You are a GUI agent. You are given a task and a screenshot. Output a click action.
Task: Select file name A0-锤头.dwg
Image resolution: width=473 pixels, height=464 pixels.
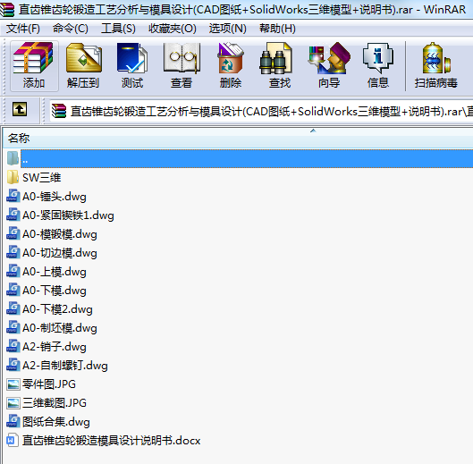[x=55, y=197]
